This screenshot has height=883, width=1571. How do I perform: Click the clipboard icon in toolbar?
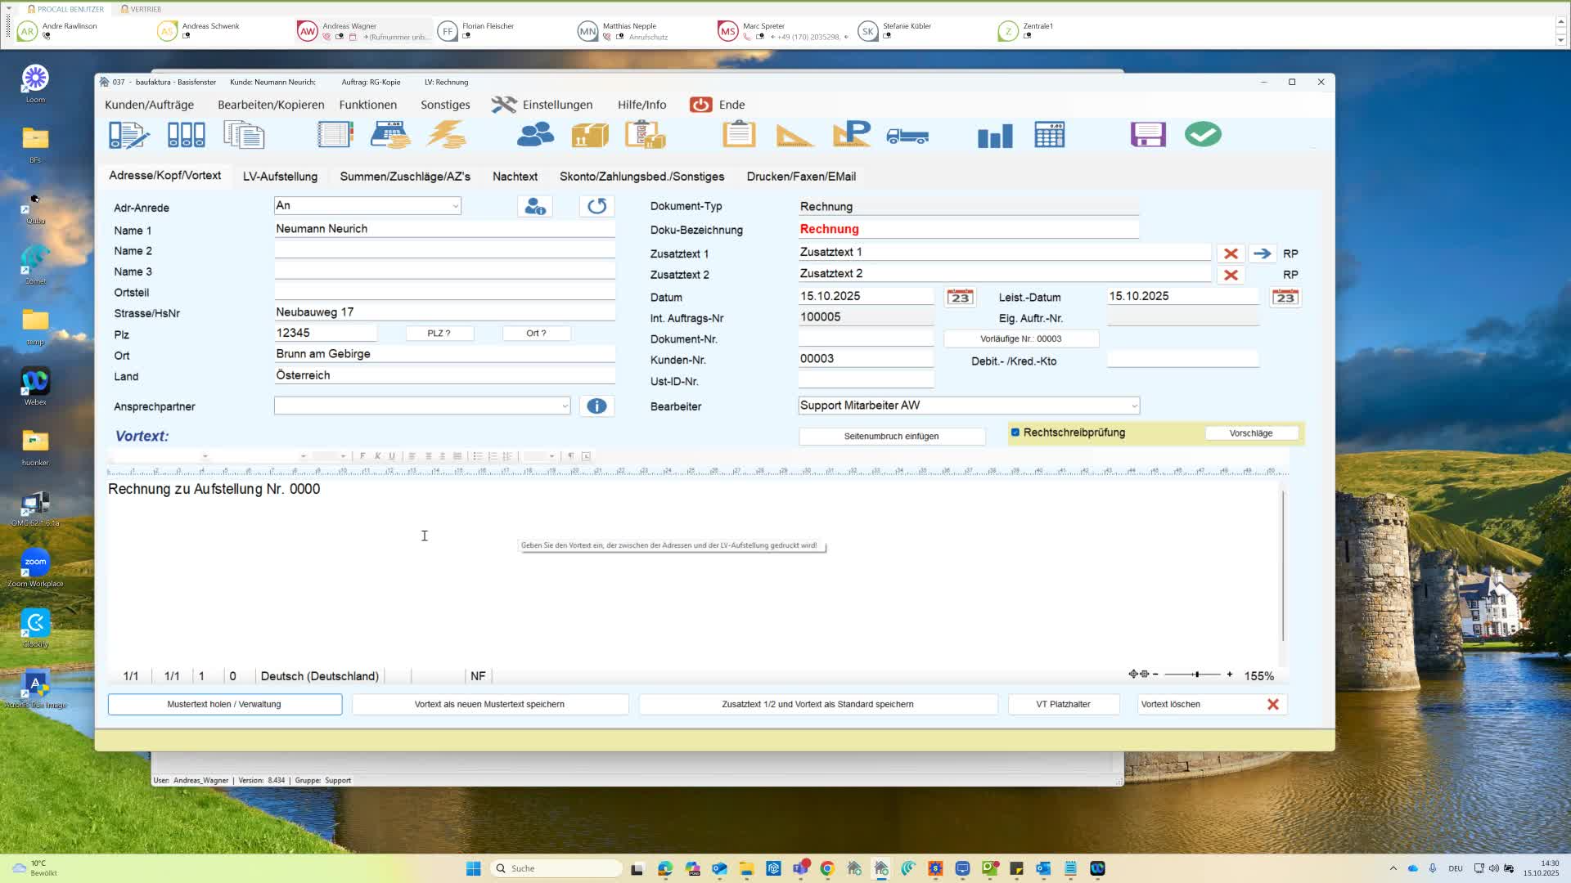738,135
